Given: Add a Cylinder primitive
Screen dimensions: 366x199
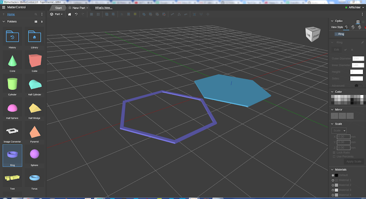Looking at the screenshot, I should (x=12, y=85).
